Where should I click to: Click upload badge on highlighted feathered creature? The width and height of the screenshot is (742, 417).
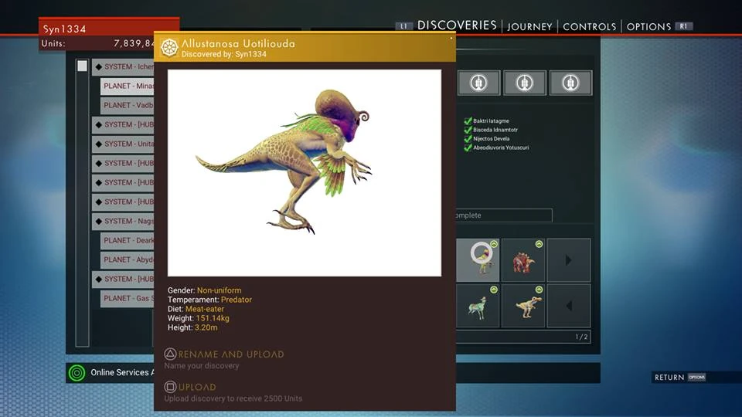[x=494, y=244]
